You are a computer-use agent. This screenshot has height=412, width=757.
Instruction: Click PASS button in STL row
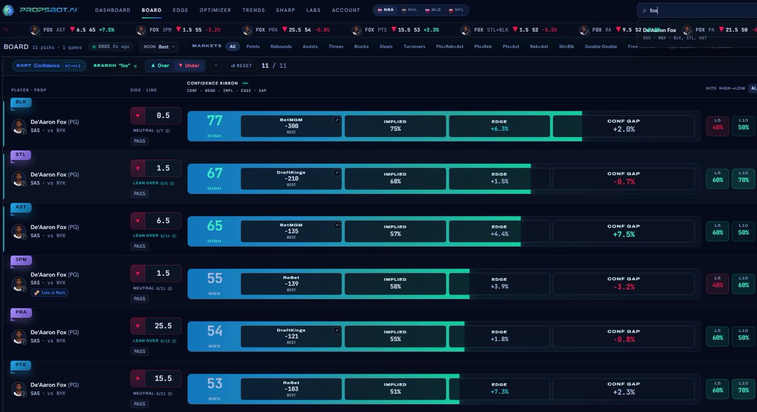coord(139,194)
